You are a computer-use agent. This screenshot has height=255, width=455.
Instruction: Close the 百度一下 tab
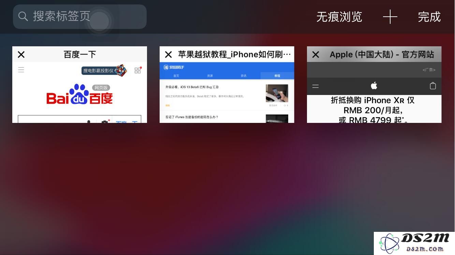21,54
